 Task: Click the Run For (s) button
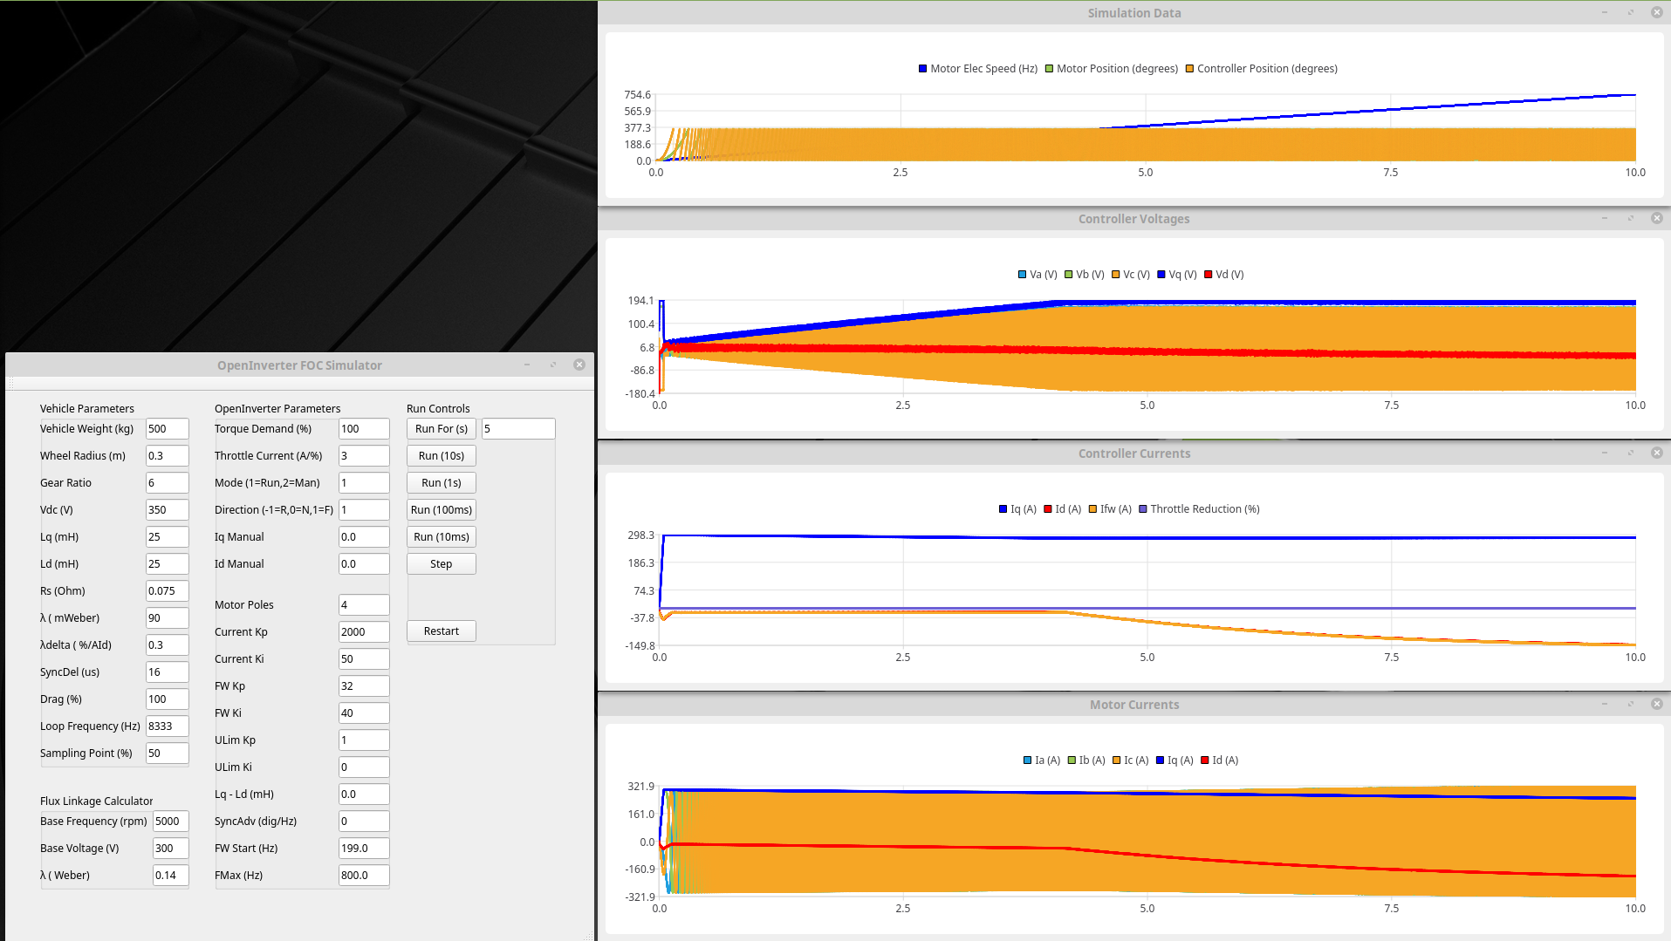tap(441, 429)
